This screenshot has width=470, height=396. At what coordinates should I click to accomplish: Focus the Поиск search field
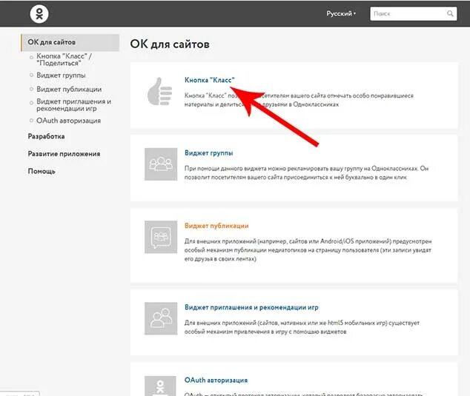(414, 14)
